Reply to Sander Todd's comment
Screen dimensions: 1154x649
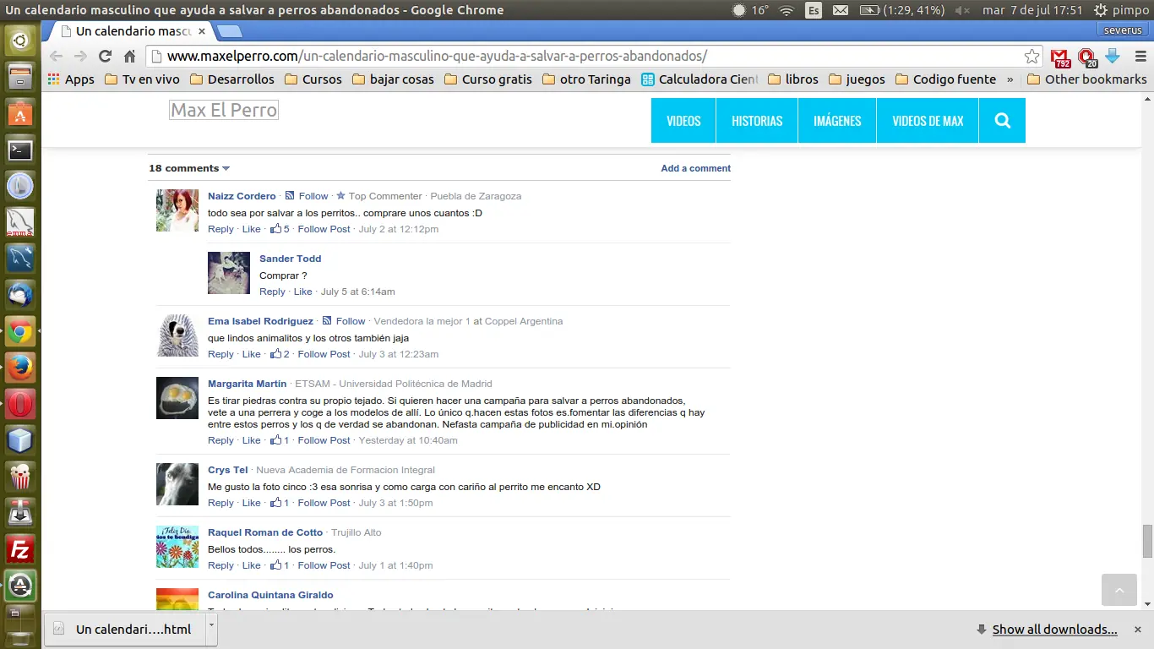[272, 292]
